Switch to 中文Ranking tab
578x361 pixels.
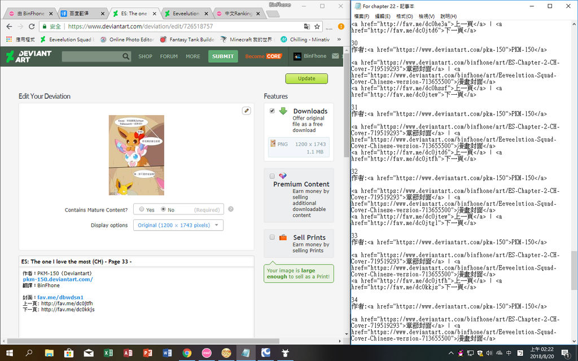[x=239, y=14]
